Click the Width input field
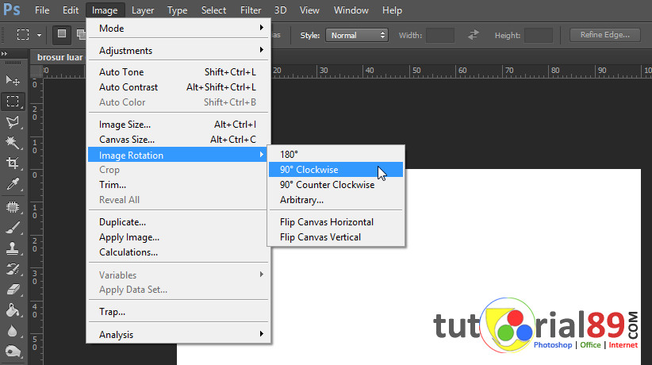652x365 pixels. pos(440,36)
